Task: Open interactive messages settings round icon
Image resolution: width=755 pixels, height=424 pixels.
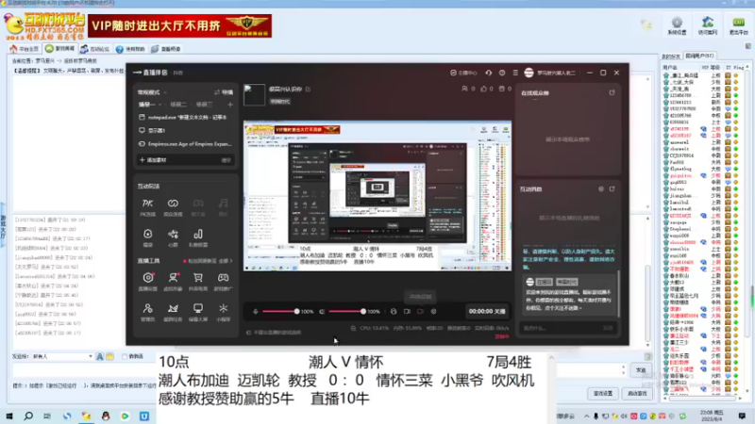Action: (601, 189)
